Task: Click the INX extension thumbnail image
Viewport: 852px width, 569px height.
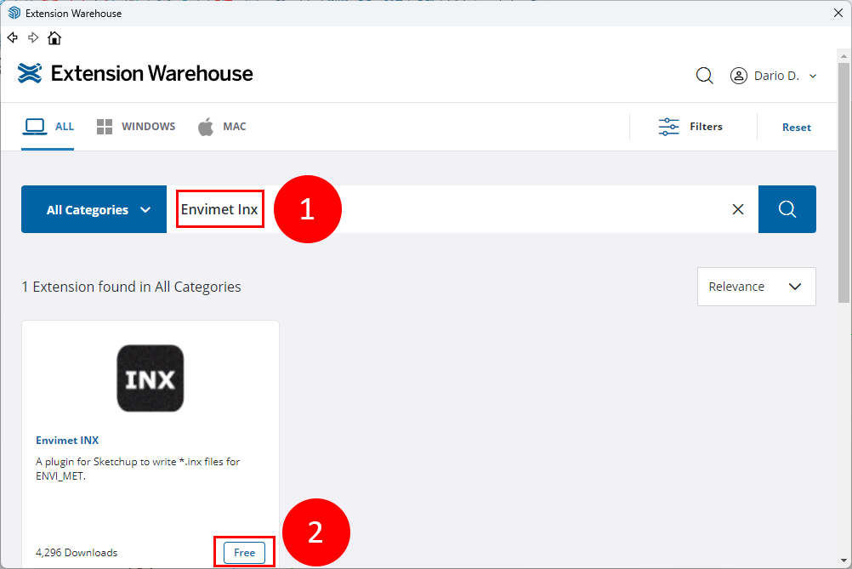Action: pos(150,378)
